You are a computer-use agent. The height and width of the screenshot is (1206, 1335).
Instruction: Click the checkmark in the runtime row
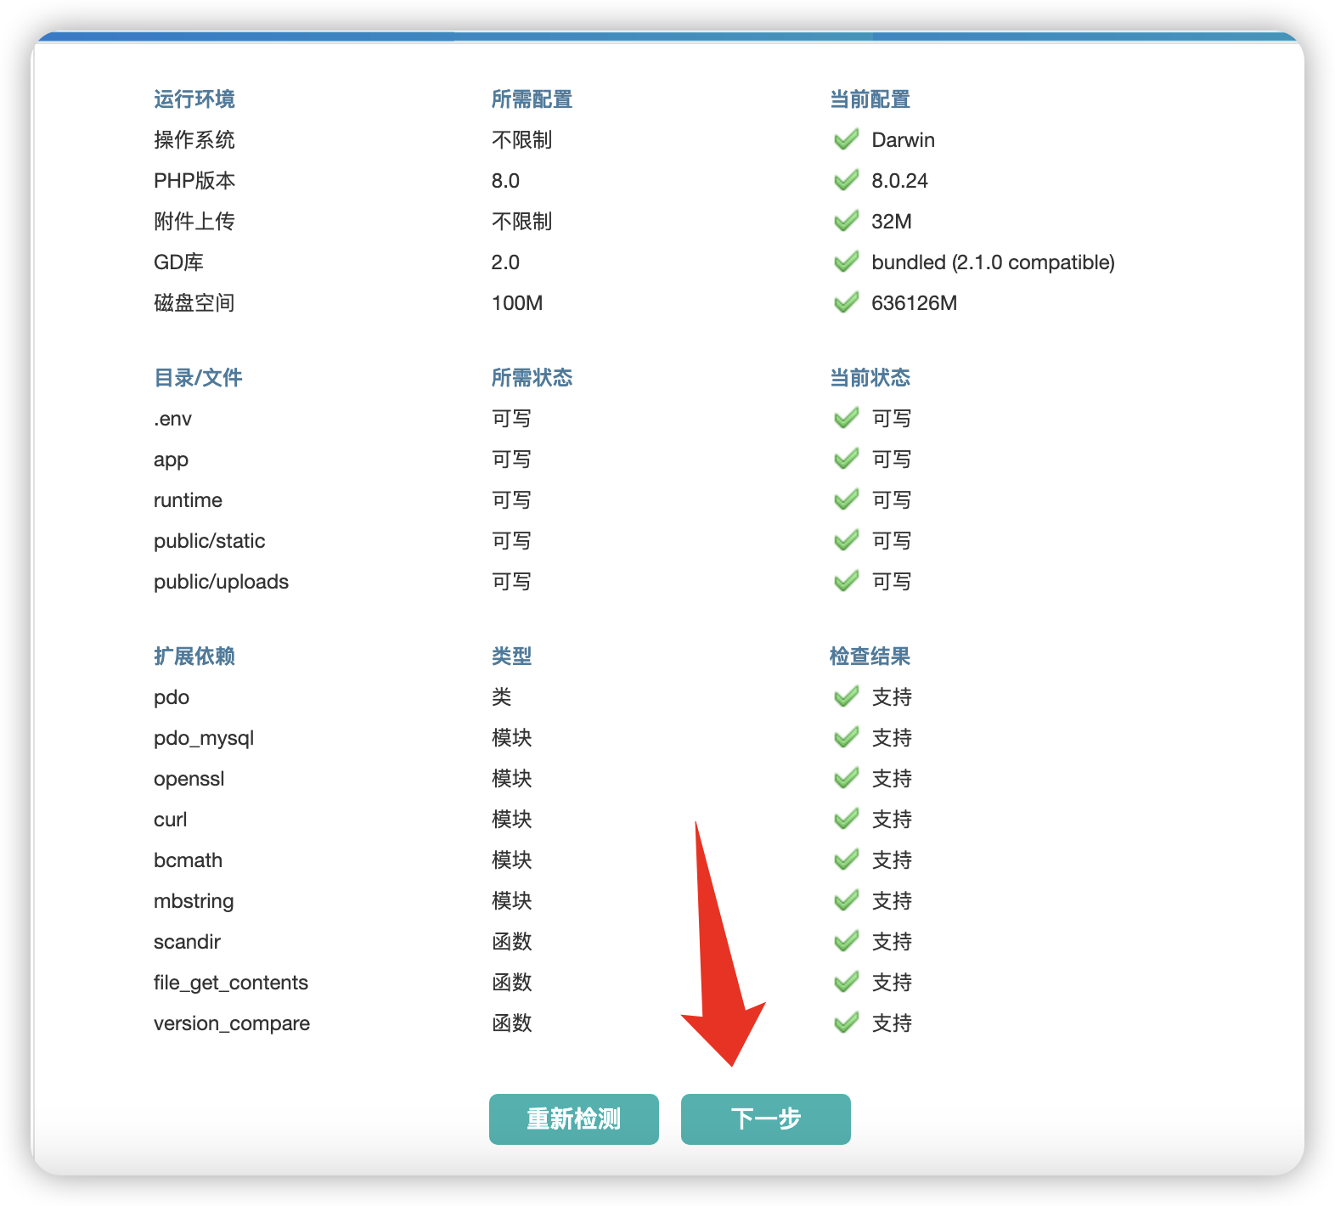pos(846,499)
